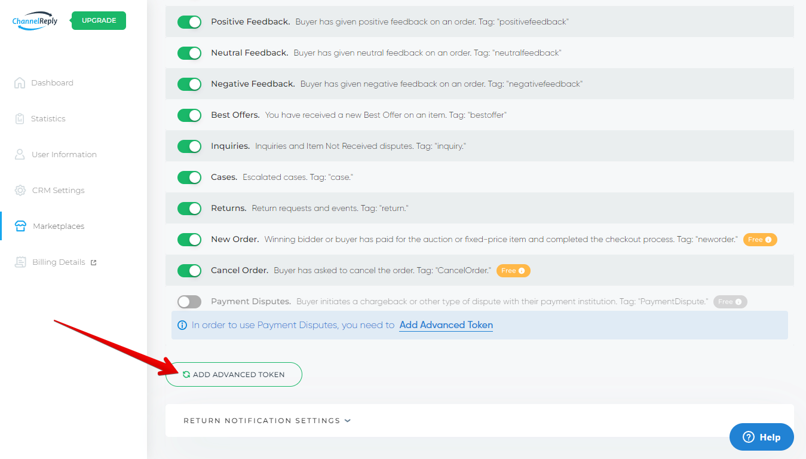Enable the Payment Disputes toggle

coord(189,302)
